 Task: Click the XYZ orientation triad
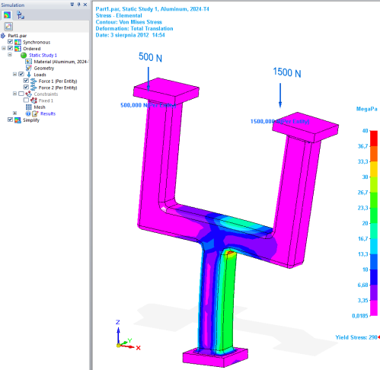pos(128,334)
